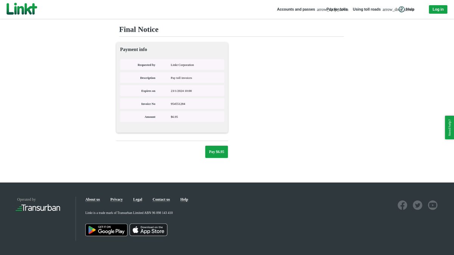Select the Expires on label
Viewport: 454px width, 255px height.
pyautogui.click(x=148, y=91)
